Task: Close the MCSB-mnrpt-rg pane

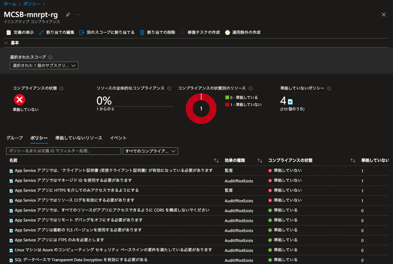Action: point(384,15)
